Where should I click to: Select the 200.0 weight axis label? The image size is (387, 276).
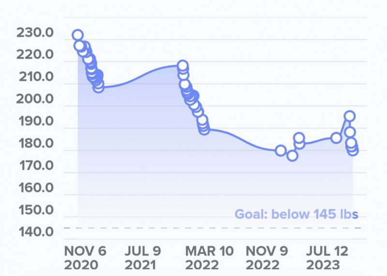35,99
